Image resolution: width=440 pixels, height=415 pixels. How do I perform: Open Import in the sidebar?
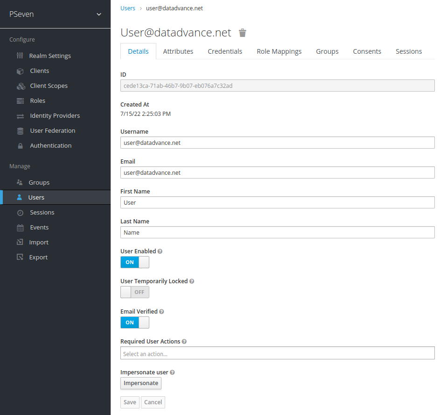(x=39, y=242)
